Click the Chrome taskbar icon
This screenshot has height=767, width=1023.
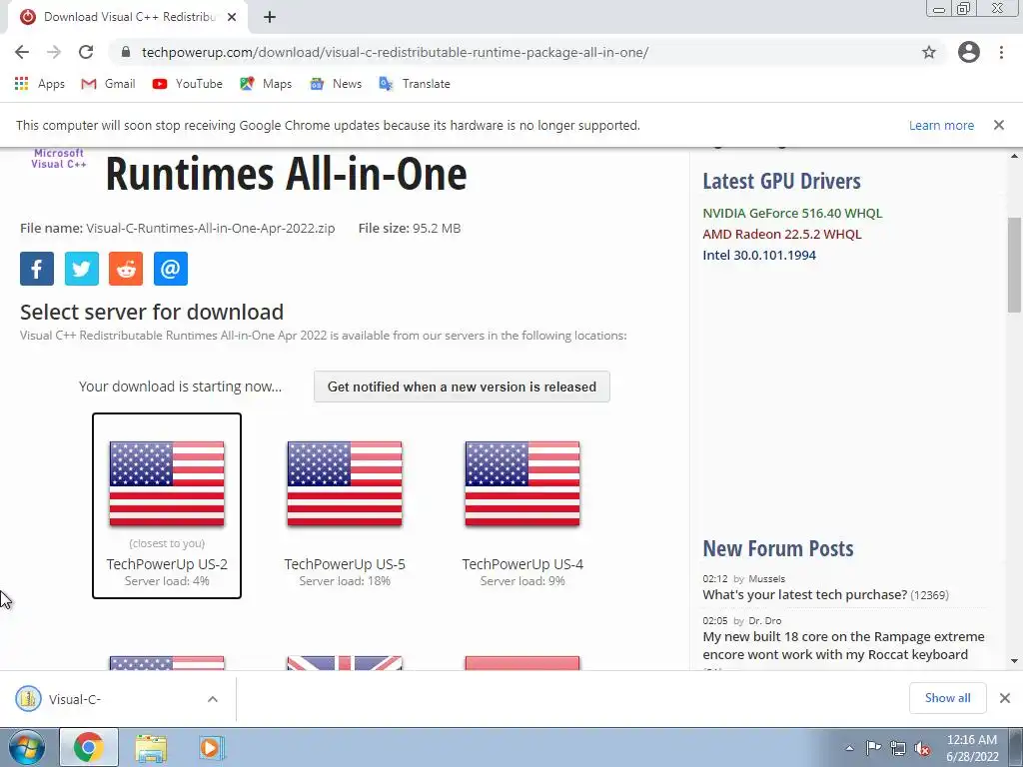(x=89, y=747)
